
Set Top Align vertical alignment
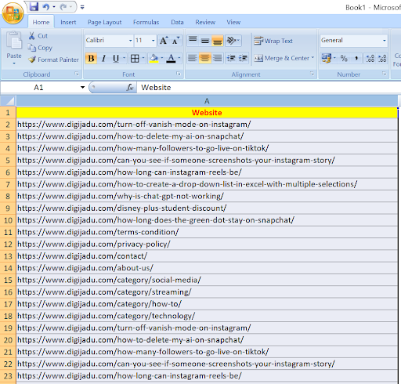[193, 41]
